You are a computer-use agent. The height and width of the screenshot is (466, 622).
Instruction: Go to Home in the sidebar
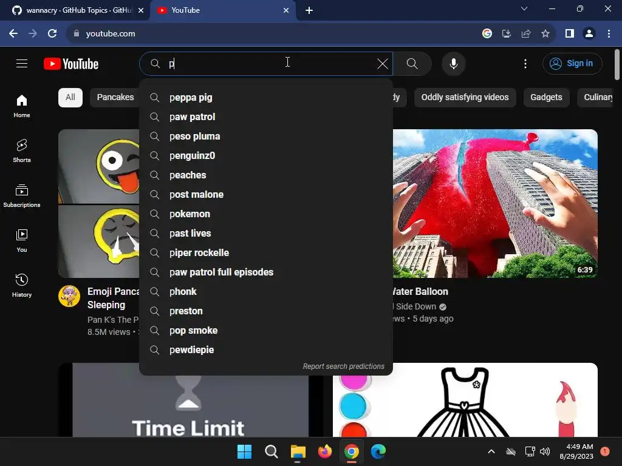(x=22, y=106)
